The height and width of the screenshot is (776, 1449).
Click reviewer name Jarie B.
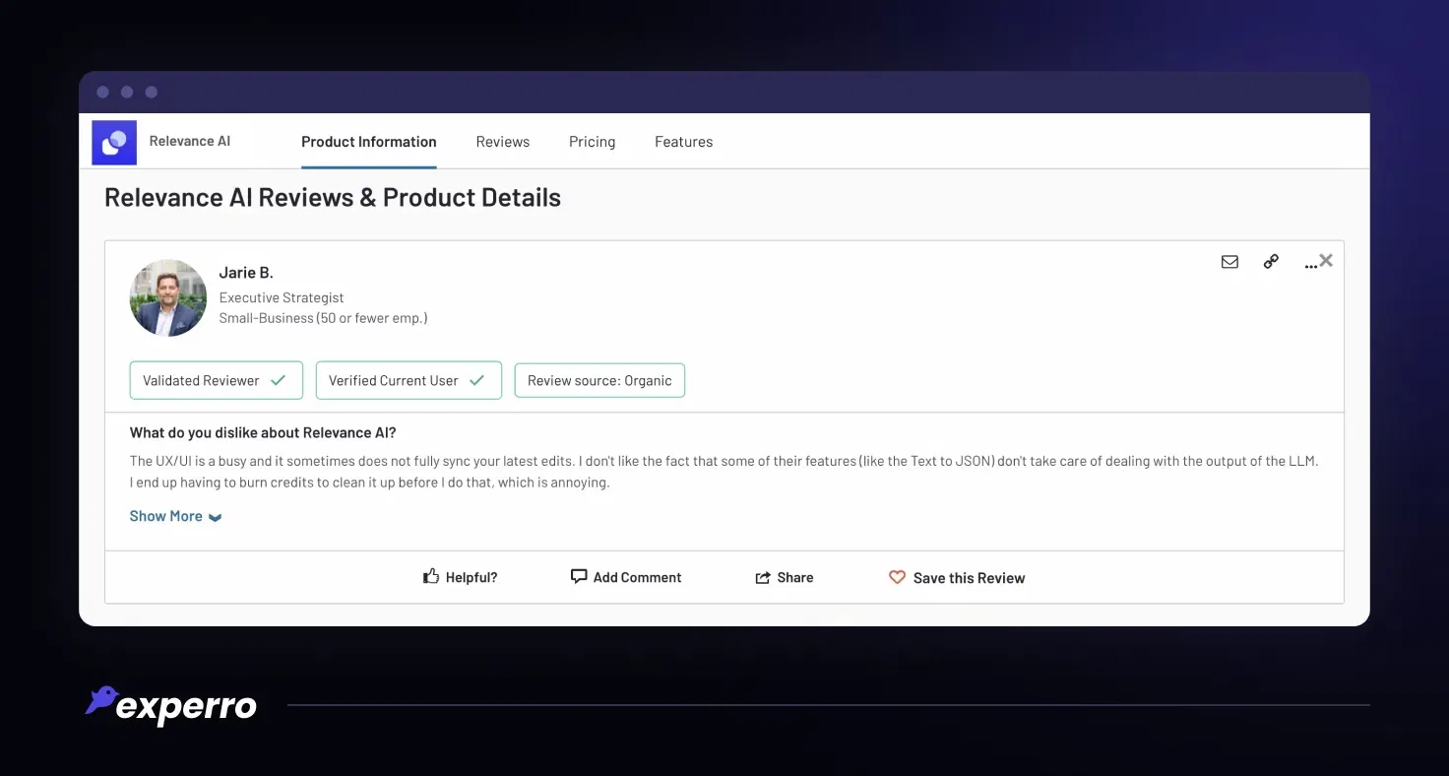246,273
